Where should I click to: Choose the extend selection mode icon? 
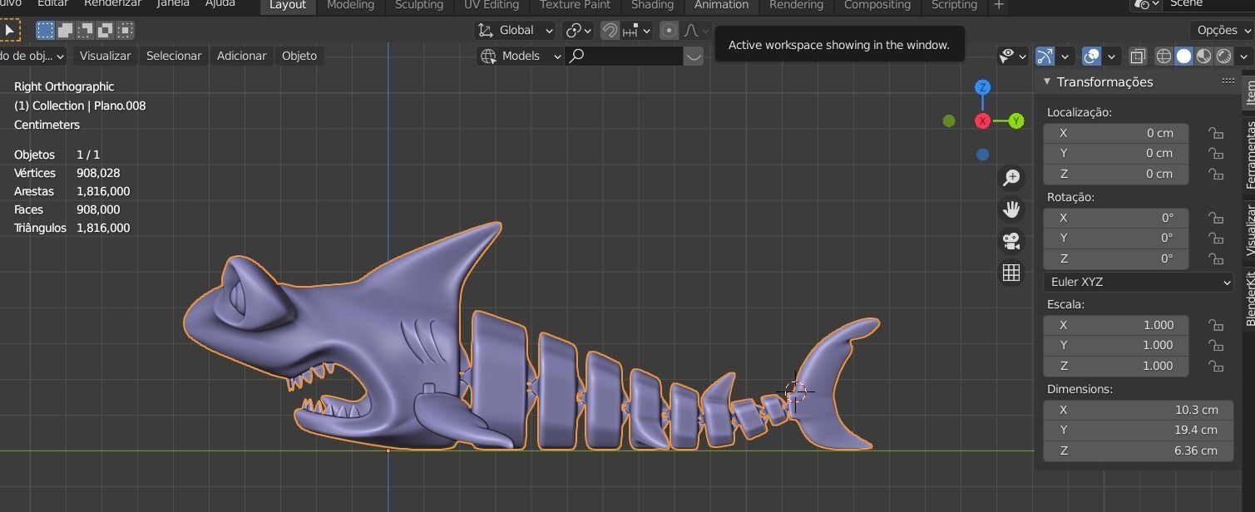(65, 31)
